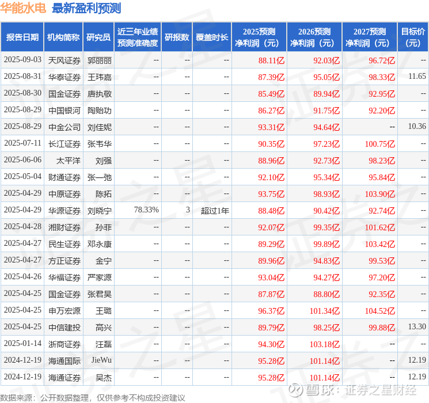Click 长江证券 institution cell
This screenshot has width=429, height=403.
64,144
